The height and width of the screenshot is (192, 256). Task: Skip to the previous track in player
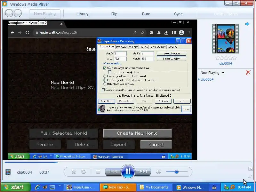pyautogui.click(x=113, y=172)
